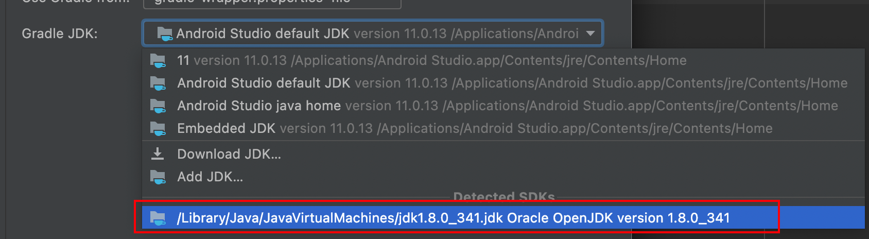The image size is (869, 239).
Task: Select Android Studio java home option
Action: coord(503,106)
